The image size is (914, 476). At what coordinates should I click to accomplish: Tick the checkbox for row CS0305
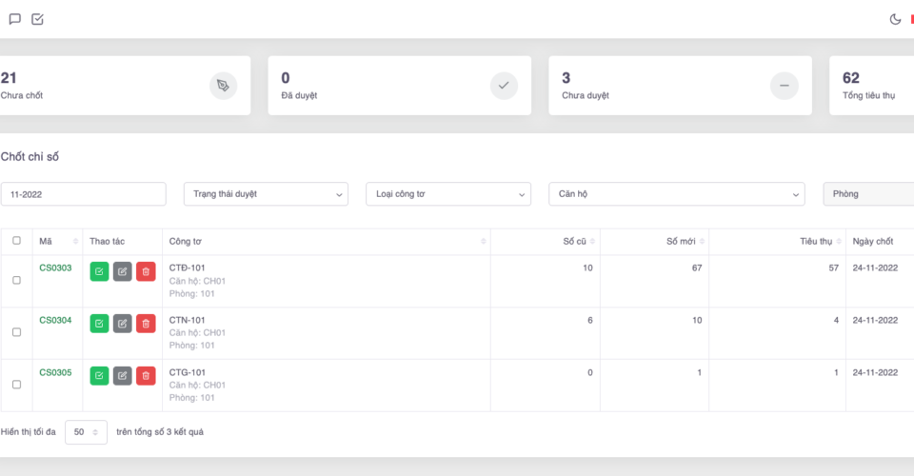coord(16,385)
